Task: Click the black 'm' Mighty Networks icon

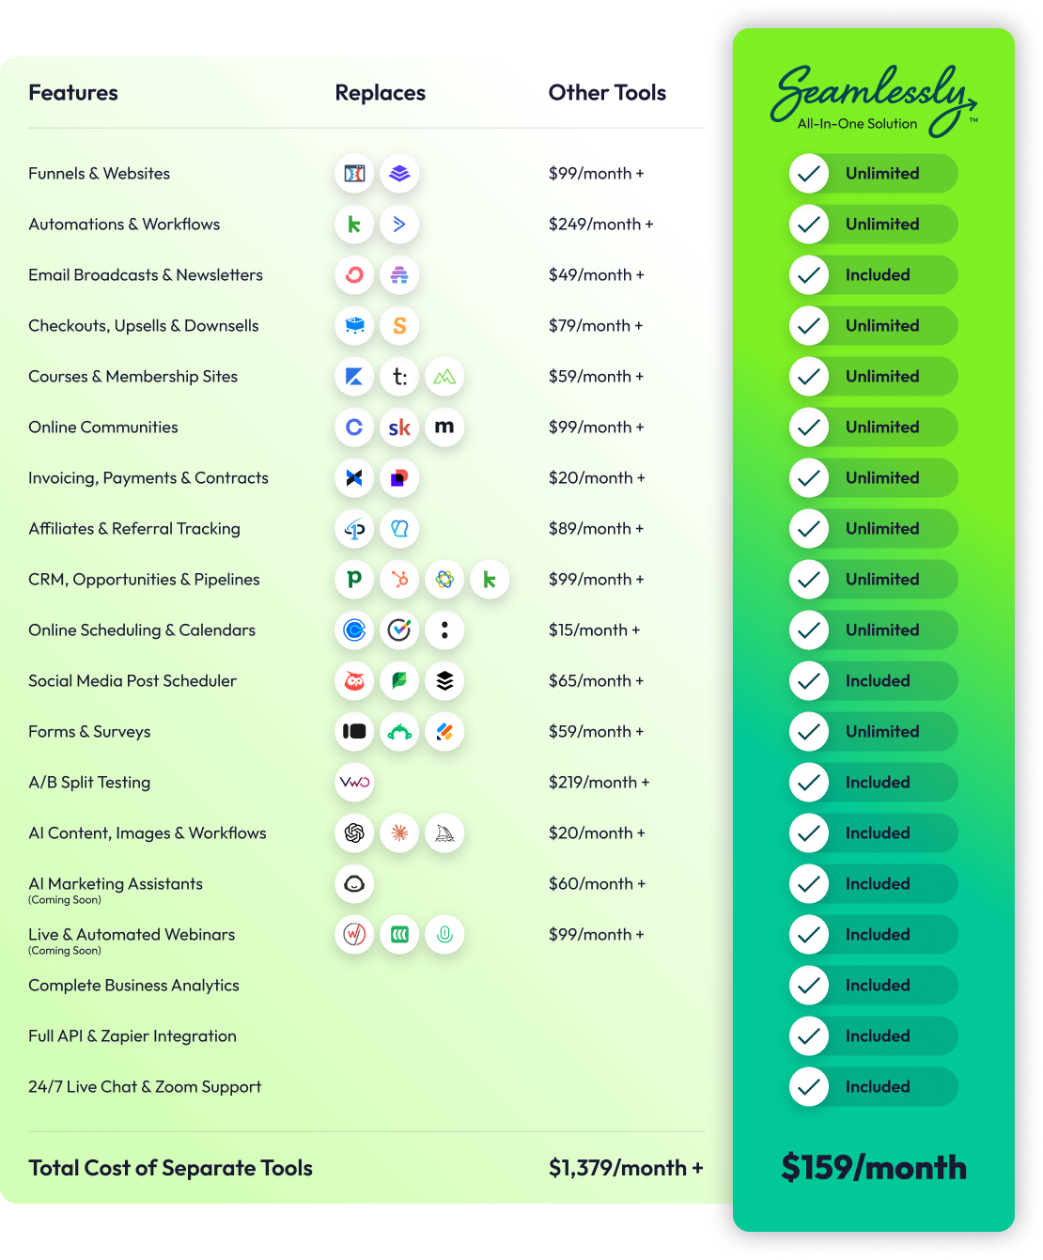Action: tap(444, 428)
